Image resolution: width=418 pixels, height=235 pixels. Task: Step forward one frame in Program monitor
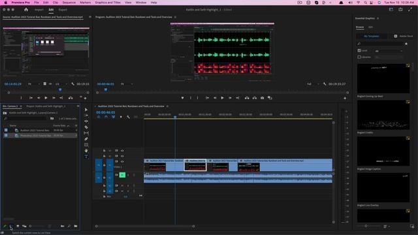(230, 98)
